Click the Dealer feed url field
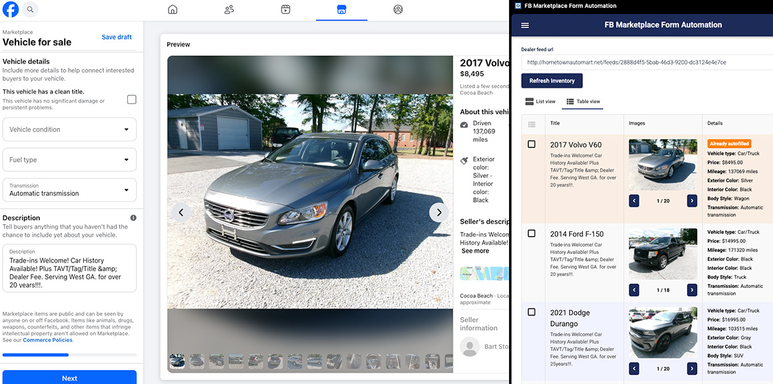The height and width of the screenshot is (384, 773). pos(647,63)
